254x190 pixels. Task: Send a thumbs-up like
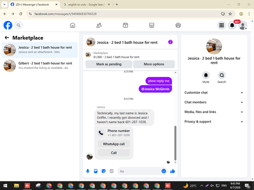coord(173,171)
